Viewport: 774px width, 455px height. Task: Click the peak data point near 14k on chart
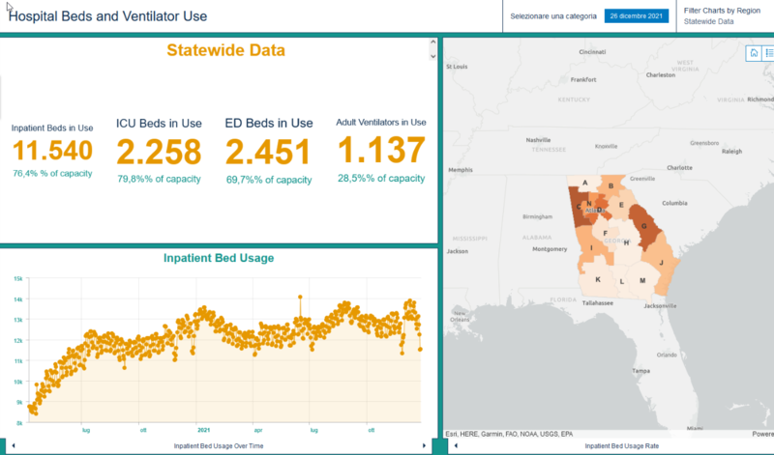click(300, 298)
